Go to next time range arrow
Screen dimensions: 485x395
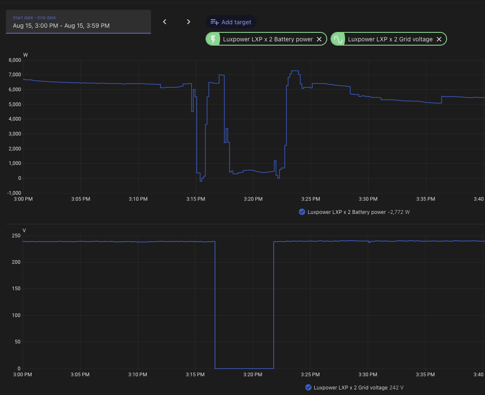[189, 22]
